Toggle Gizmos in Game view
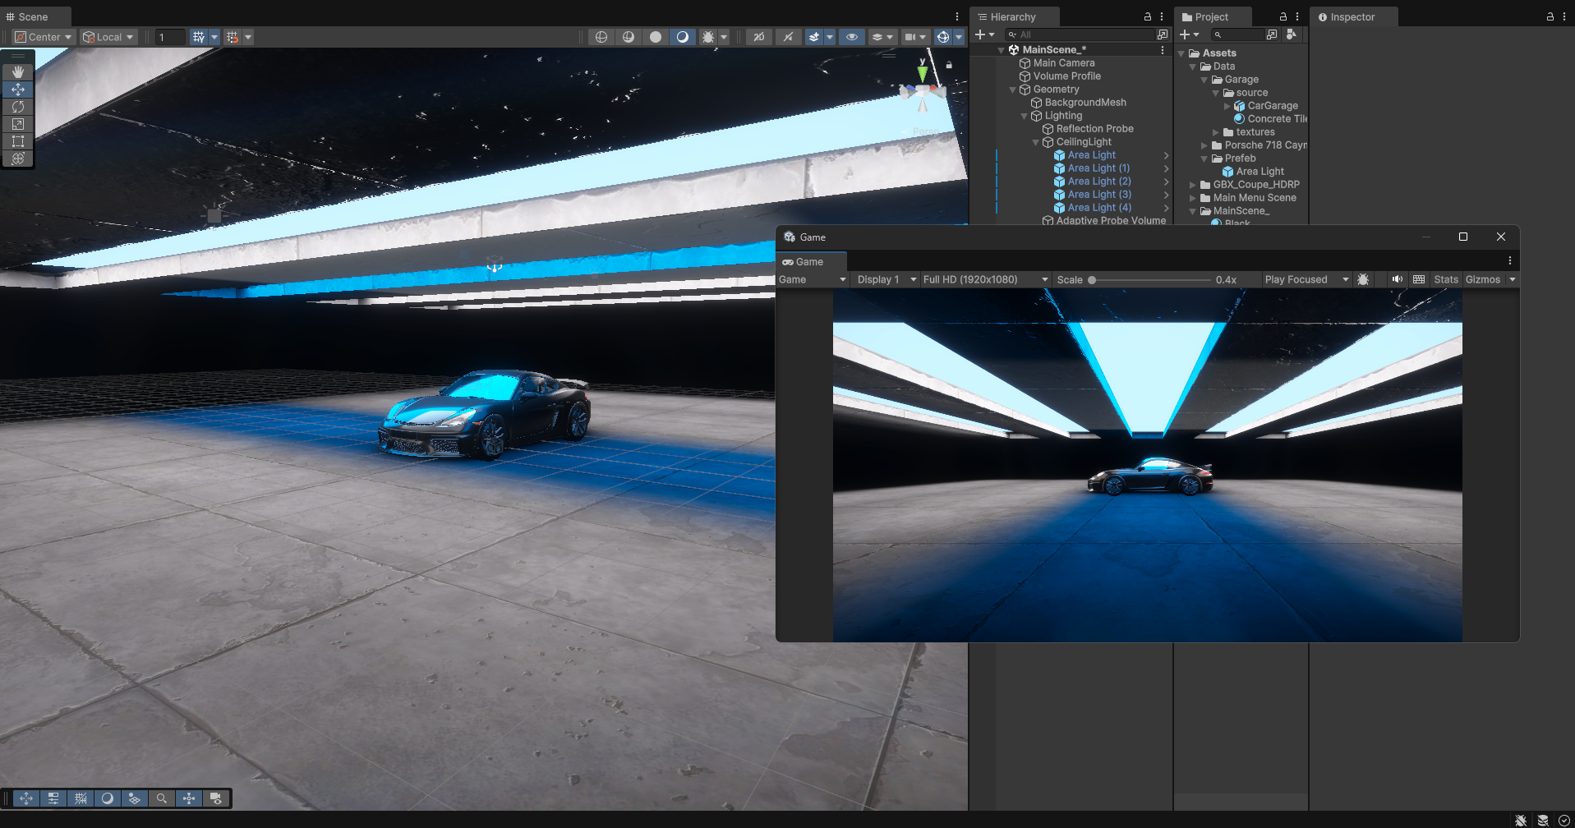This screenshot has width=1575, height=828. [x=1482, y=279]
